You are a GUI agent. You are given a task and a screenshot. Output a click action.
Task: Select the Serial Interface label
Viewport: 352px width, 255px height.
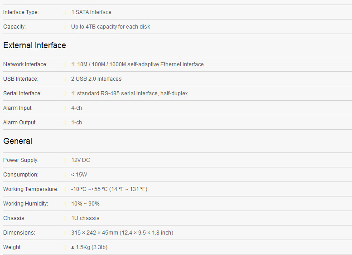point(22,93)
